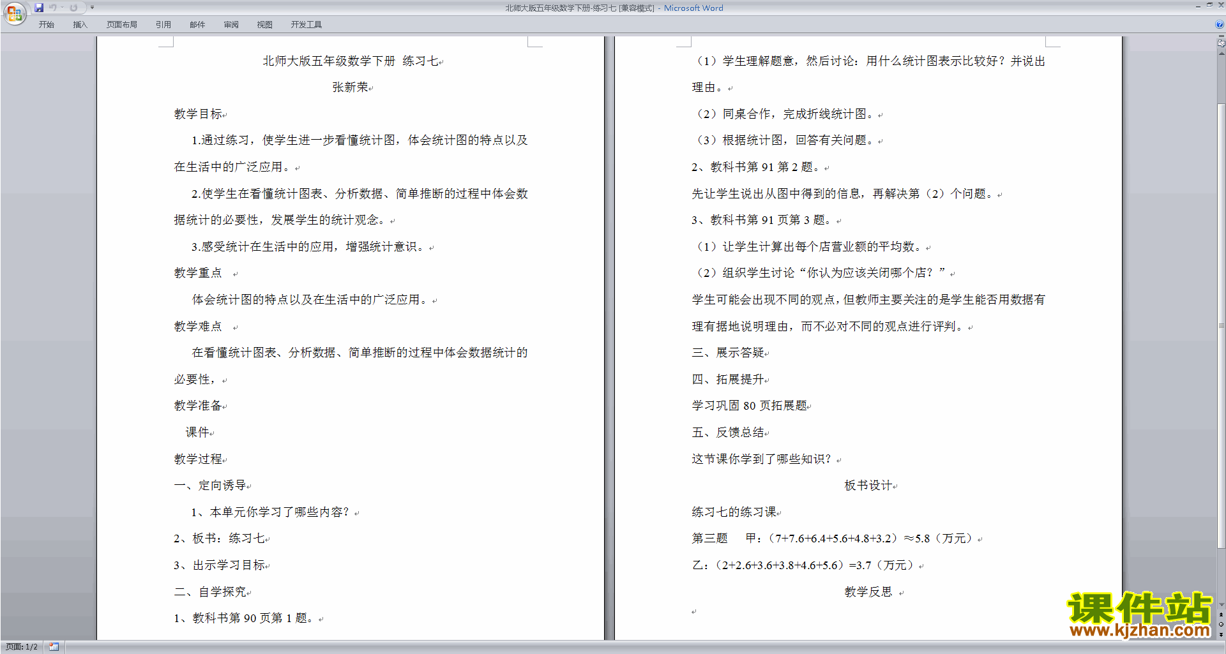Click the vertical scrollbar down arrow

click(x=1222, y=605)
